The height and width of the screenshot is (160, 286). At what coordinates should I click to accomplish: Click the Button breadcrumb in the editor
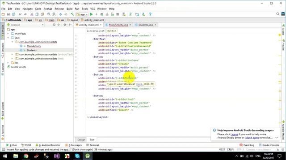coord(112,31)
